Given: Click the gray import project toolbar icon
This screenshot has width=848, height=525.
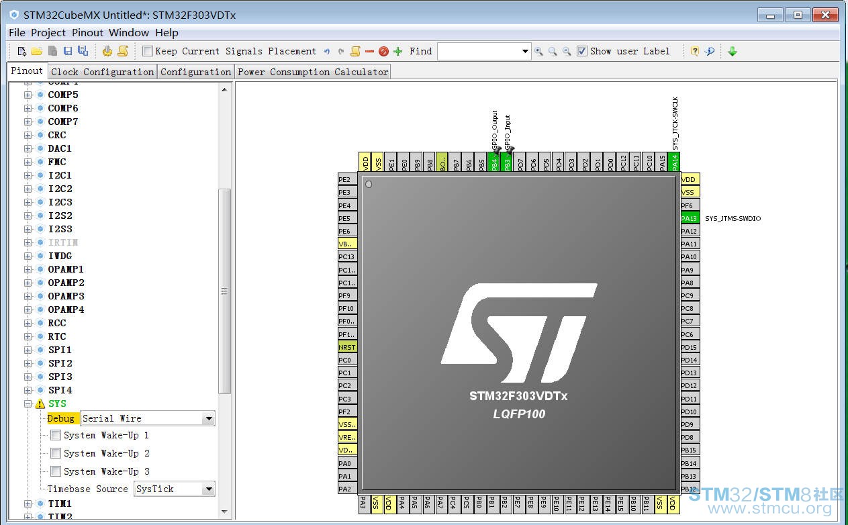Looking at the screenshot, I should click(52, 51).
